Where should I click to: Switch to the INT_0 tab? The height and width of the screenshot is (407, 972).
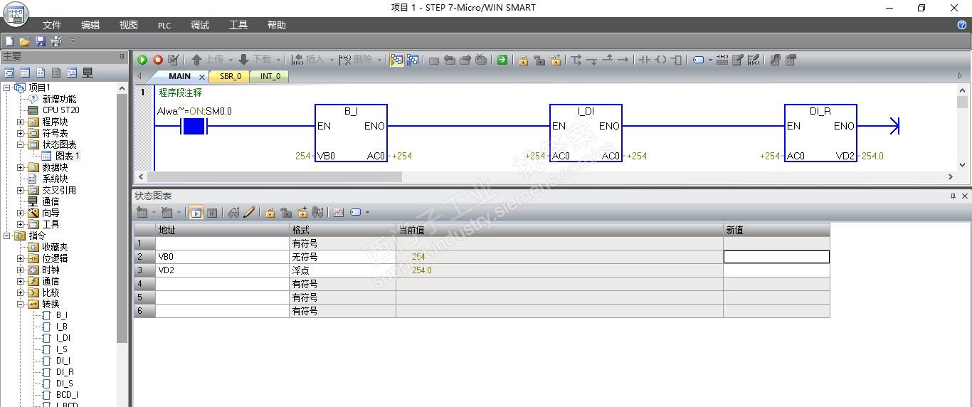pyautogui.click(x=270, y=76)
